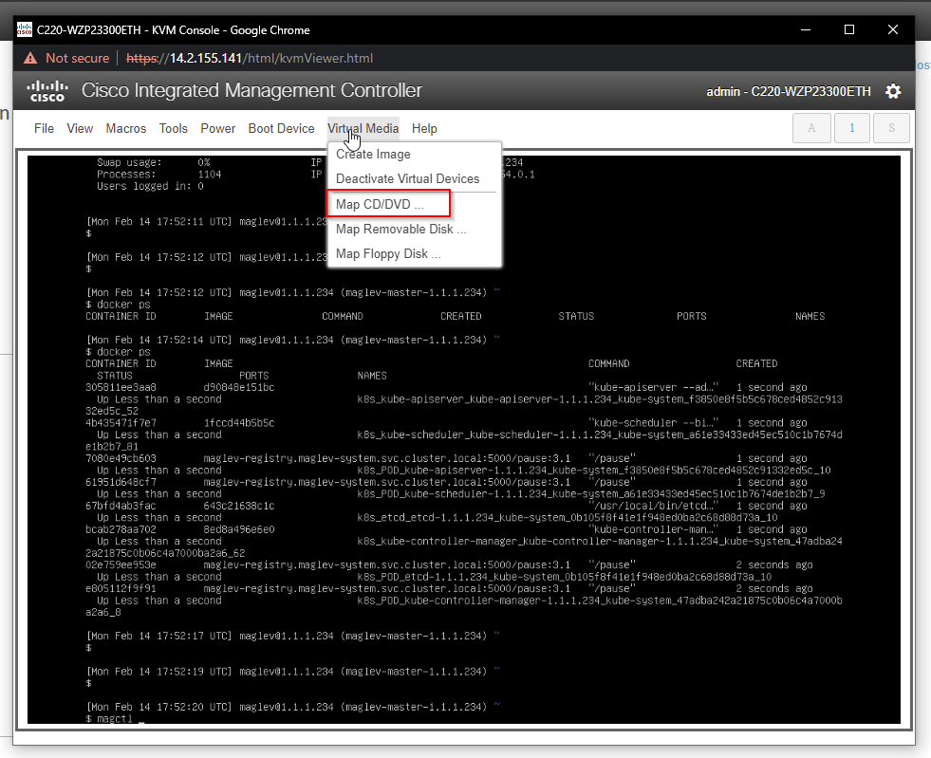Open the Boot Device menu
The image size is (931, 758).
coord(282,128)
